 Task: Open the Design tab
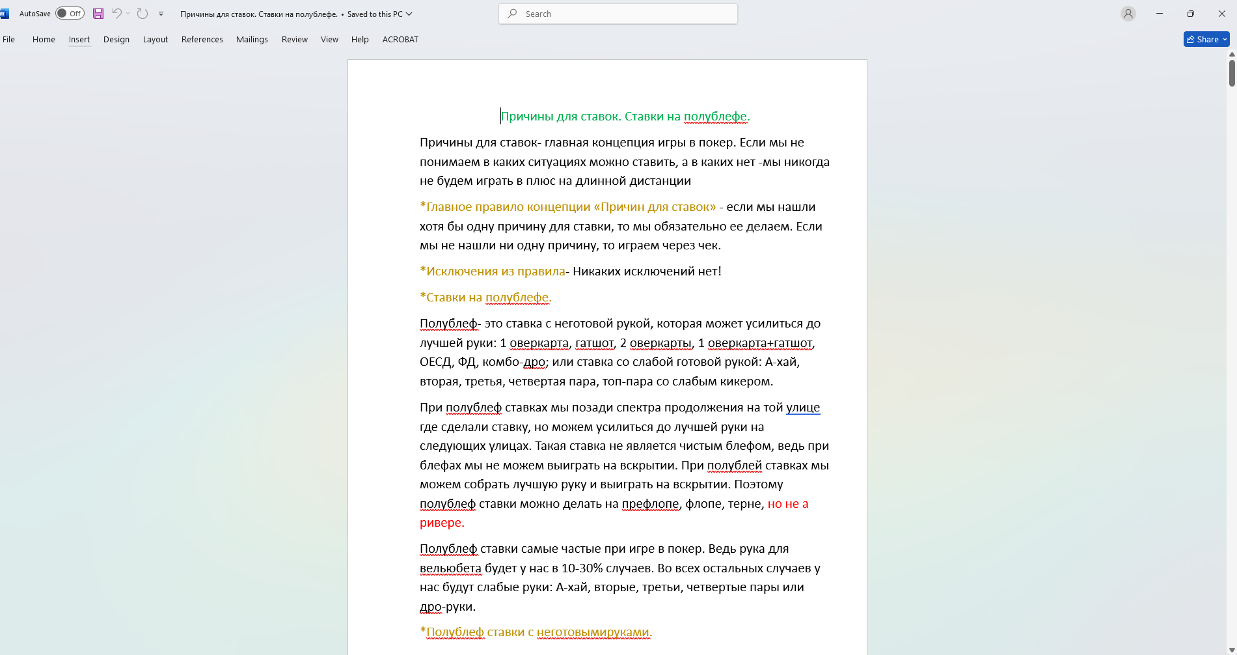point(116,40)
